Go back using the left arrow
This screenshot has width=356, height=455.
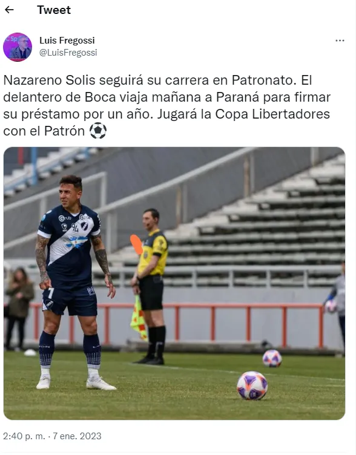[x=9, y=10]
